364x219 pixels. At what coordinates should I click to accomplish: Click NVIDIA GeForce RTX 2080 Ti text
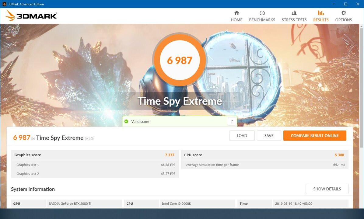click(70, 204)
